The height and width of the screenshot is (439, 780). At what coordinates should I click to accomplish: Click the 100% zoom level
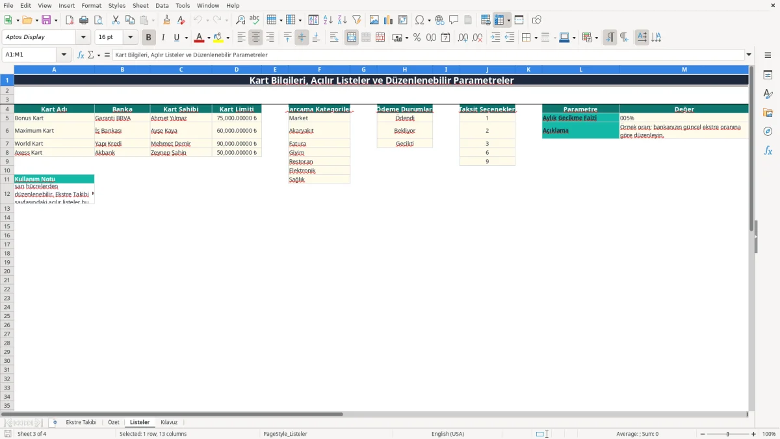pyautogui.click(x=769, y=434)
